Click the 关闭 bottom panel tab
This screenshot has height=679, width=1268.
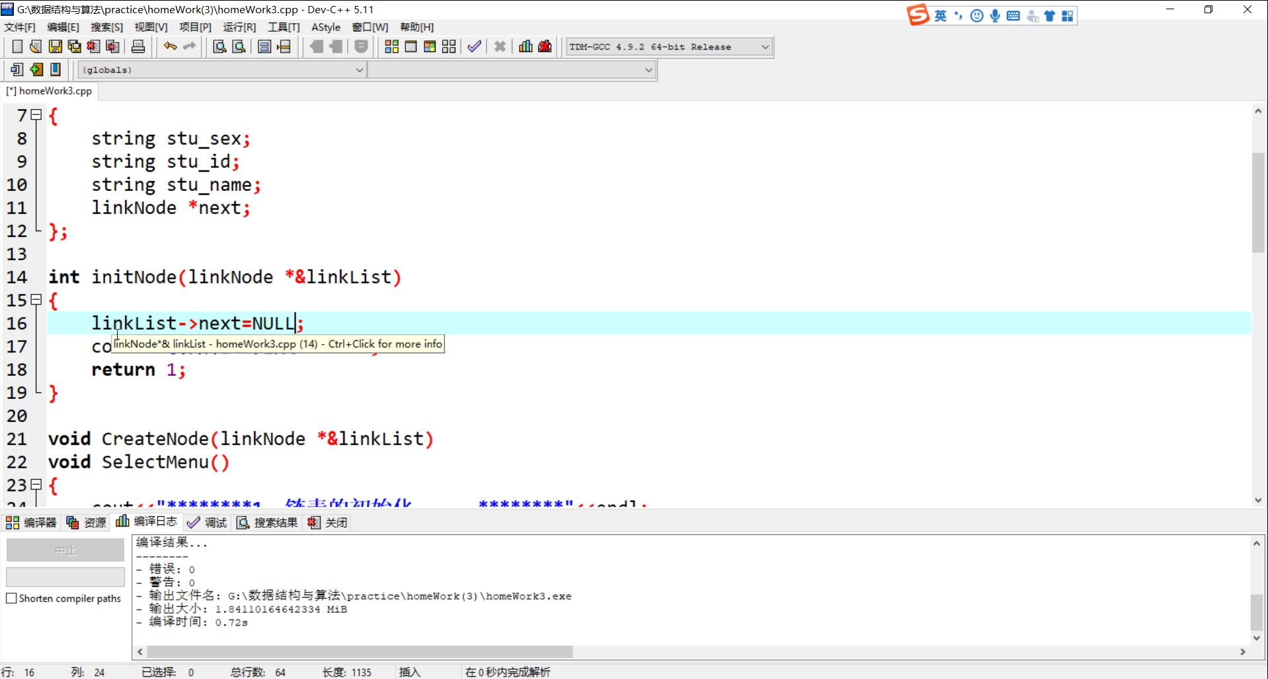328,522
